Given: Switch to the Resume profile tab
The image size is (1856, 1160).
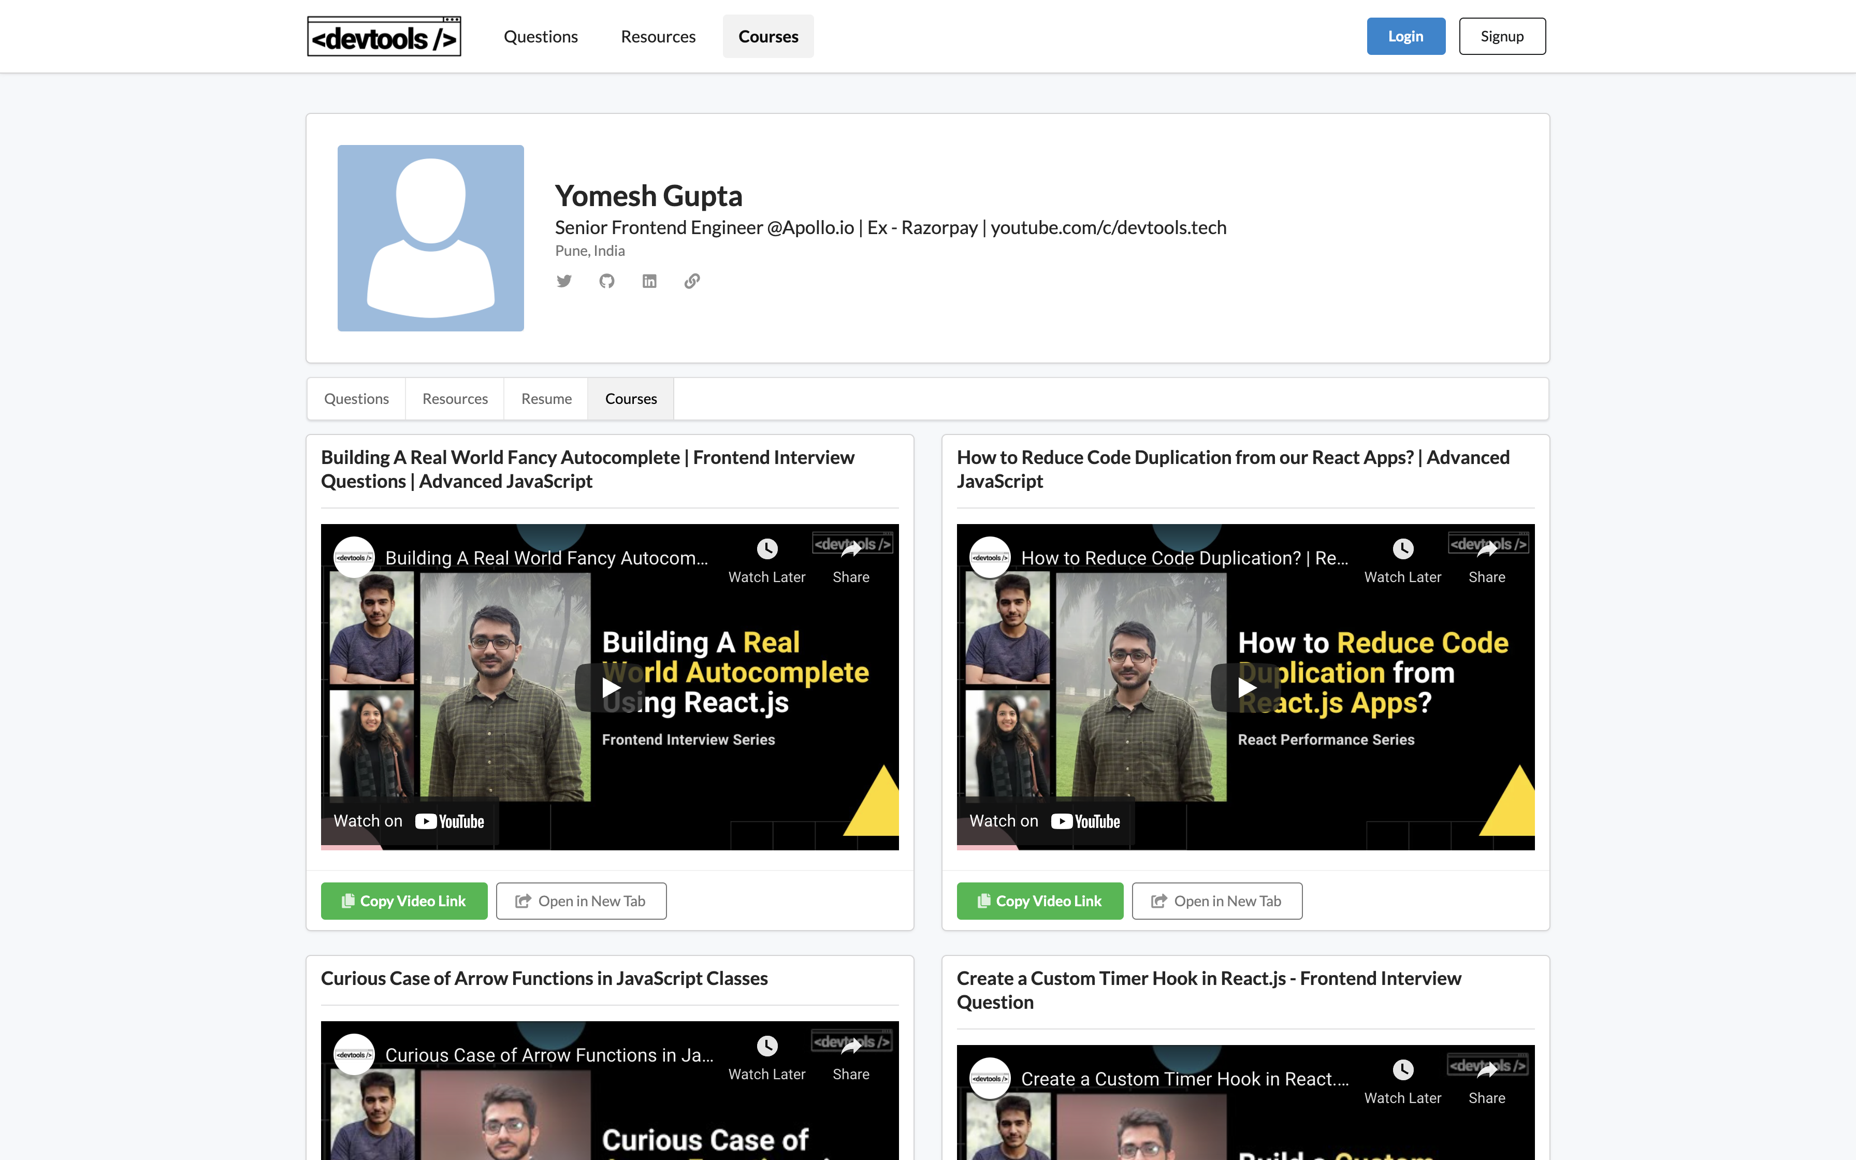Looking at the screenshot, I should pos(546,399).
